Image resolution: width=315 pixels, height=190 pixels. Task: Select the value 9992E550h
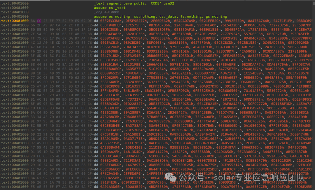[x=234, y=21]
